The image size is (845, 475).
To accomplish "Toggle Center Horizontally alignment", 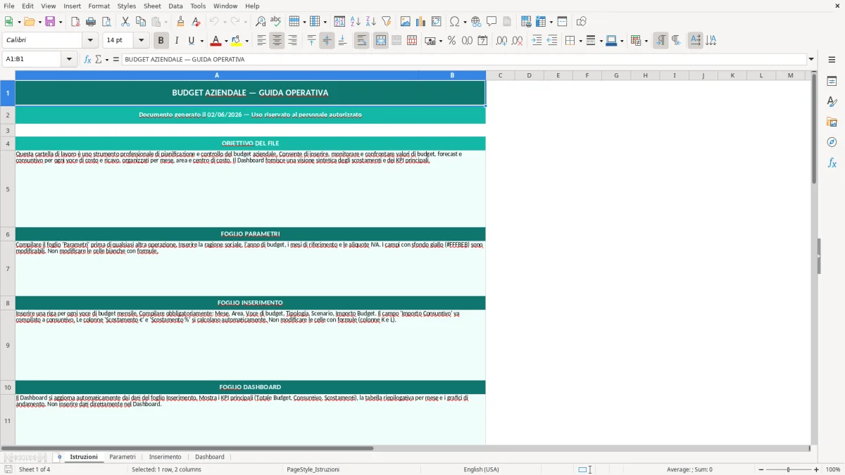I will pyautogui.click(x=277, y=41).
